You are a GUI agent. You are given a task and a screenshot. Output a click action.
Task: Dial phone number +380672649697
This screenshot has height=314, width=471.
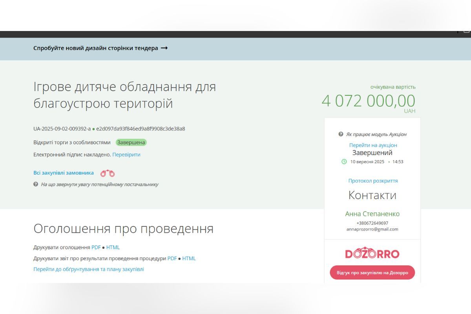372,223
